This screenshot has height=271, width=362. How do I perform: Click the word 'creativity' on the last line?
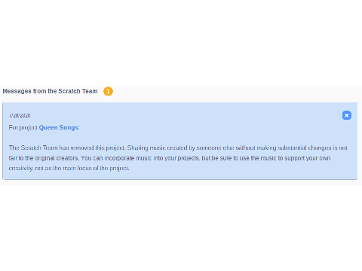[x=21, y=169]
